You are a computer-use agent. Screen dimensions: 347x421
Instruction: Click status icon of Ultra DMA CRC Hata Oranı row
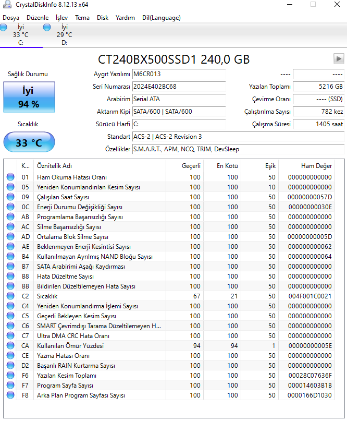point(10,336)
